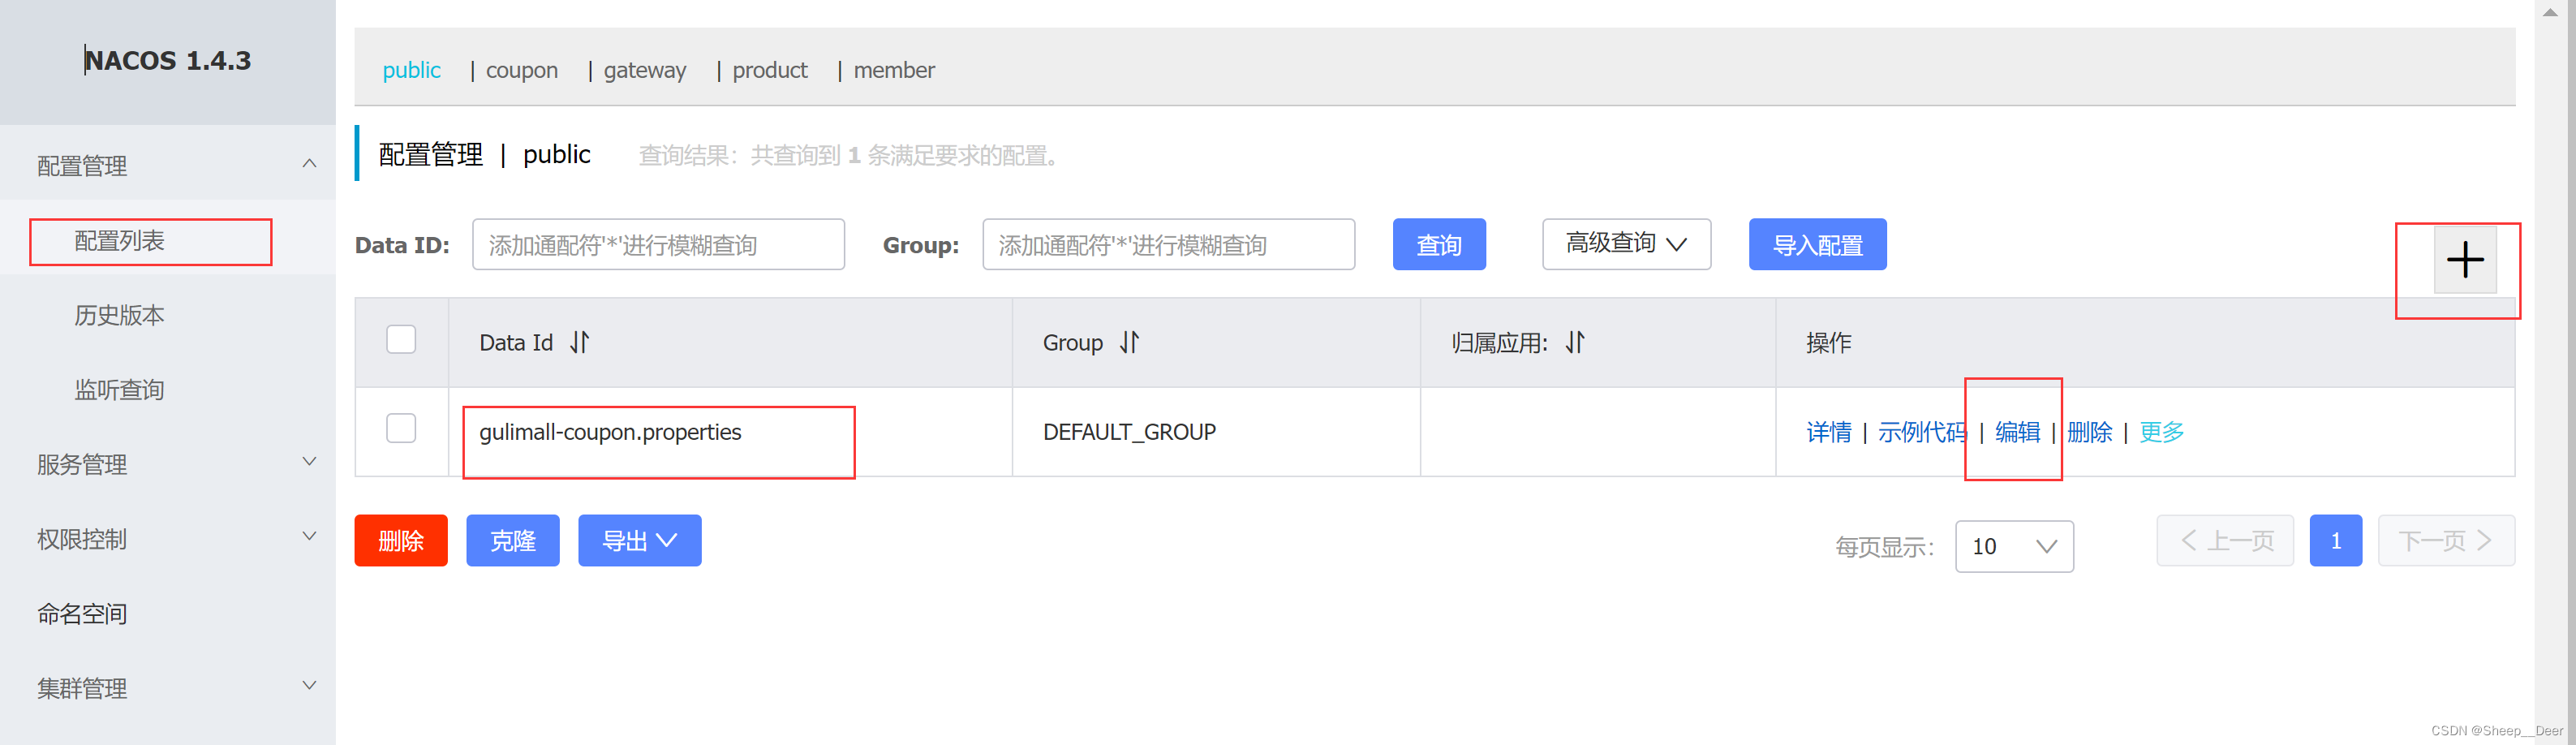Open 历史版本 in the sidebar
The image size is (2576, 745).
point(119,316)
